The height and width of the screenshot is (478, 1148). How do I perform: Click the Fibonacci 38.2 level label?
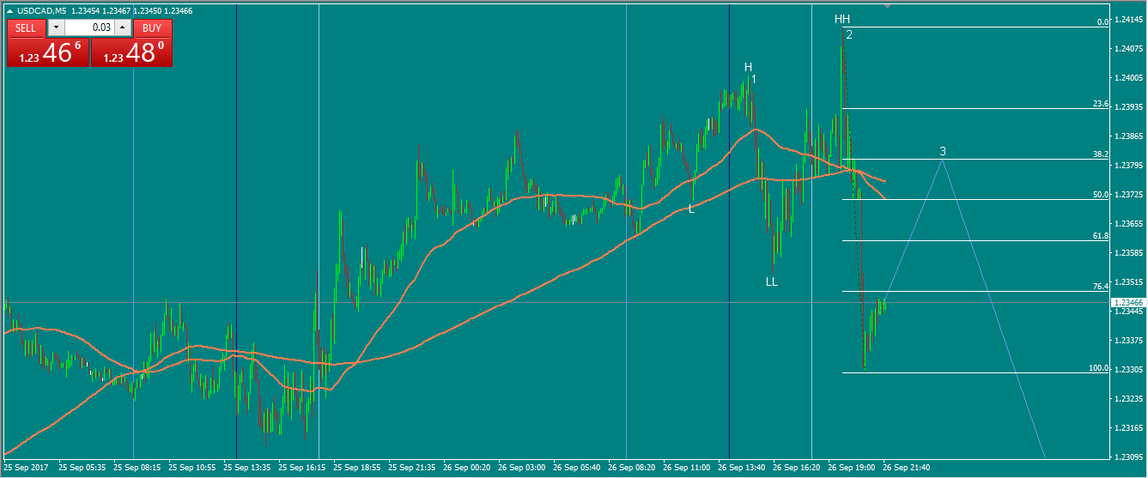(x=1101, y=154)
